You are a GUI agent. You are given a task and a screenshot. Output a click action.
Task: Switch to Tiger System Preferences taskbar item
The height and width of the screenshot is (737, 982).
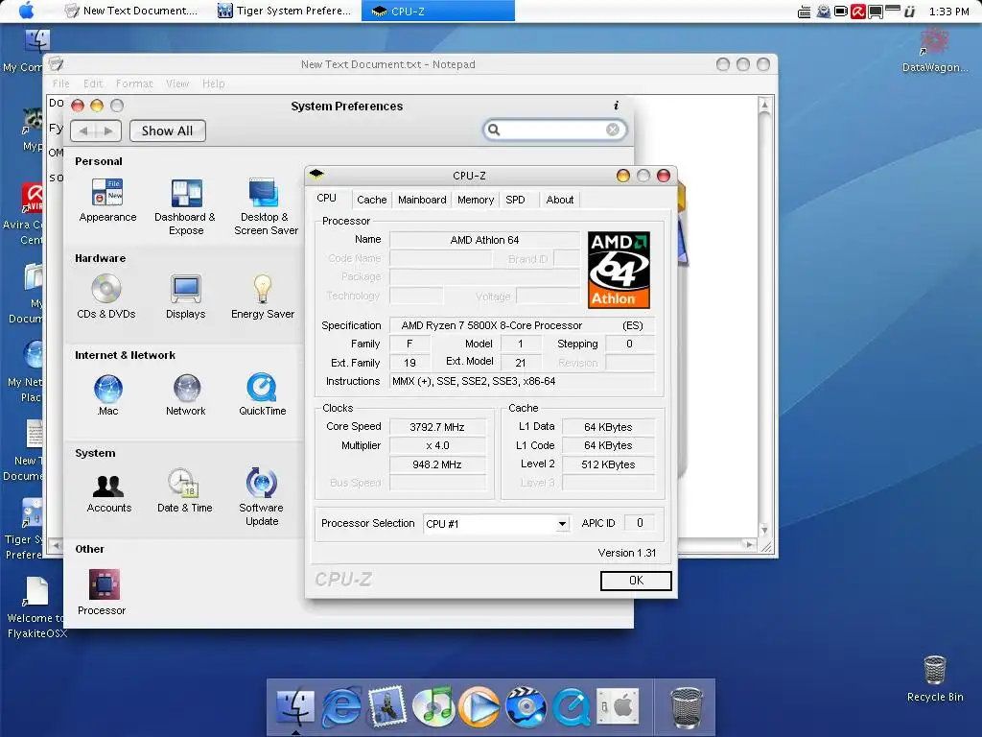(284, 11)
